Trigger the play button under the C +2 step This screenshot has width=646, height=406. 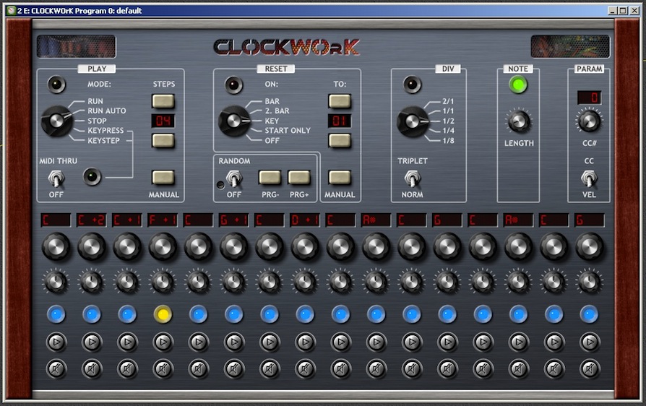(x=92, y=342)
